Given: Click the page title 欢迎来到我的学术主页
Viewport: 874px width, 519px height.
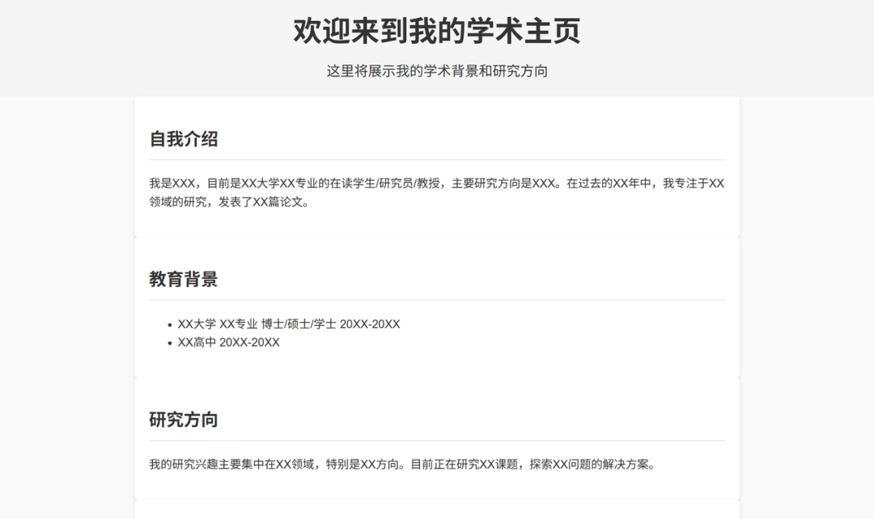Looking at the screenshot, I should [x=437, y=31].
